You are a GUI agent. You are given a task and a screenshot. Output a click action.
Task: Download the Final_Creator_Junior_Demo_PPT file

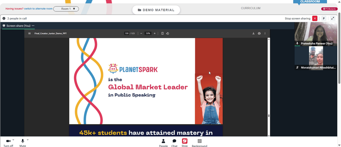pyautogui.click(x=253, y=33)
